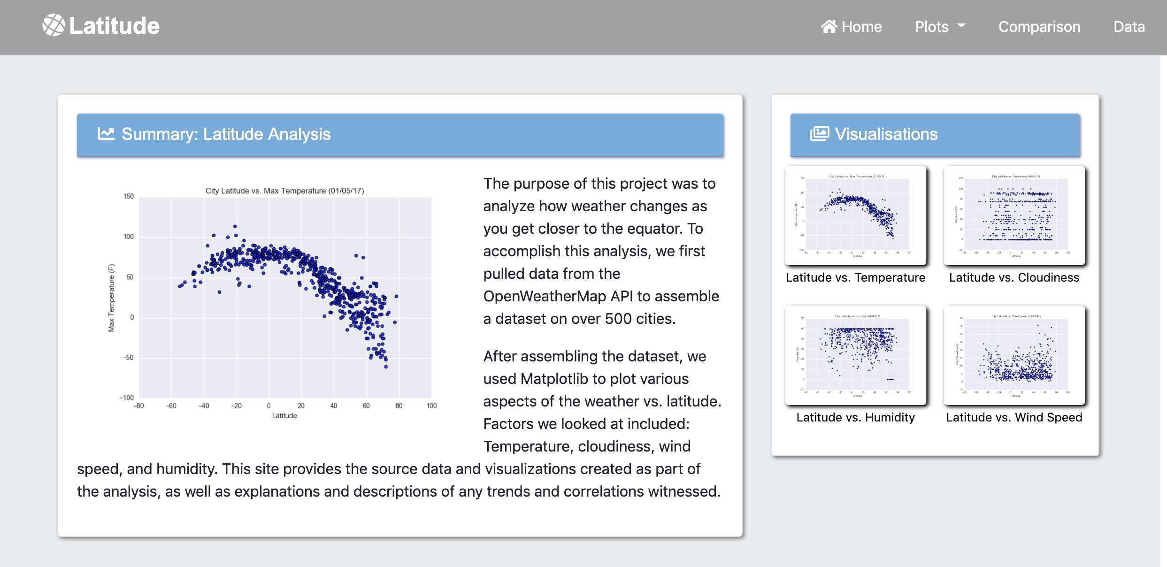Click the Latitude globe logo icon
The image size is (1167, 567).
[x=54, y=25]
